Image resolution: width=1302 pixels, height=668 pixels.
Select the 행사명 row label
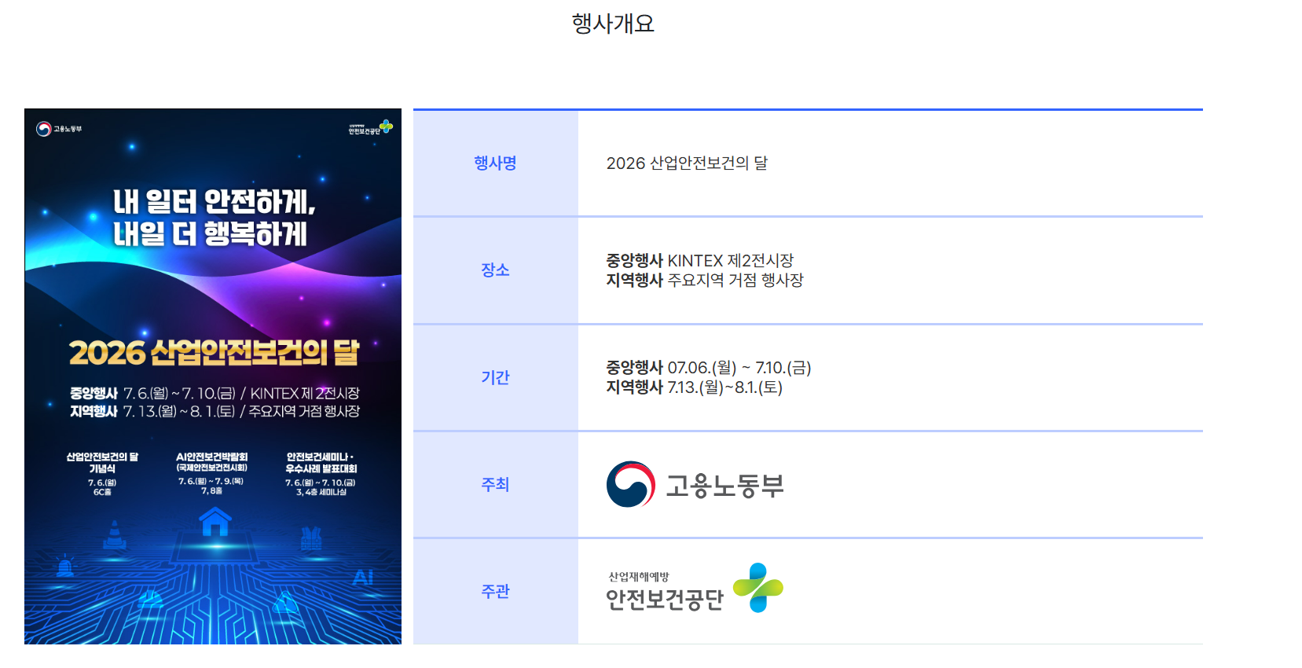tap(495, 163)
